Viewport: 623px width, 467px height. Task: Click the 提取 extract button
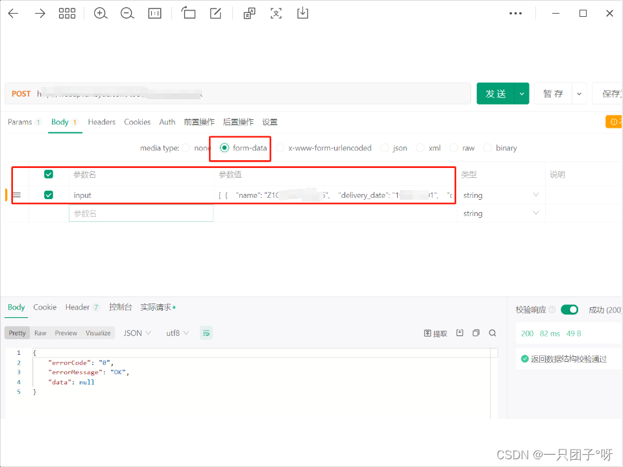[x=435, y=332]
